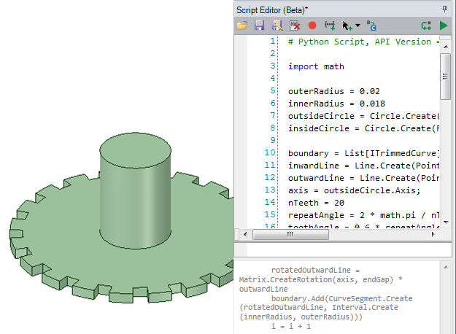Run the script with green play button
This screenshot has width=456, height=334.
[x=444, y=26]
